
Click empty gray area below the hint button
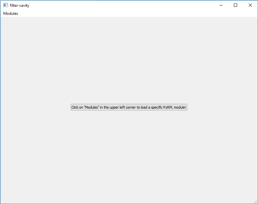tap(129, 155)
